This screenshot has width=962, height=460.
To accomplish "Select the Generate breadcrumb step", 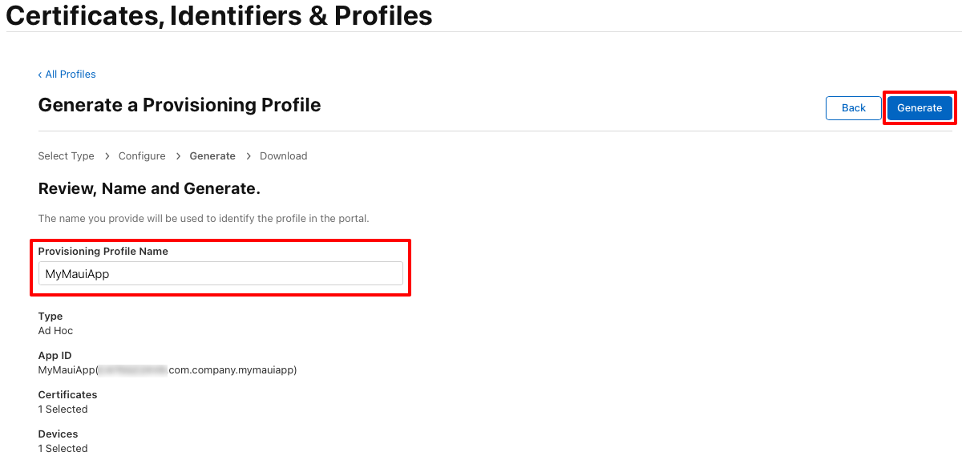I will pos(212,156).
